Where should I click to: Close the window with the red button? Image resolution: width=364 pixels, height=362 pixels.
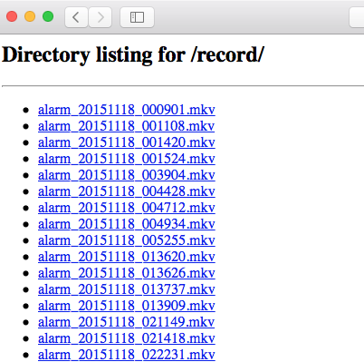12,16
